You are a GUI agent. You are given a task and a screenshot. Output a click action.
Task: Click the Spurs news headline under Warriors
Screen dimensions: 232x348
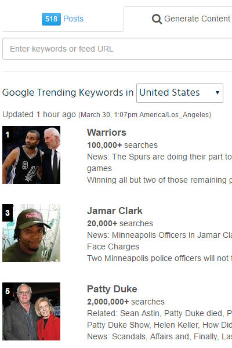point(159,162)
